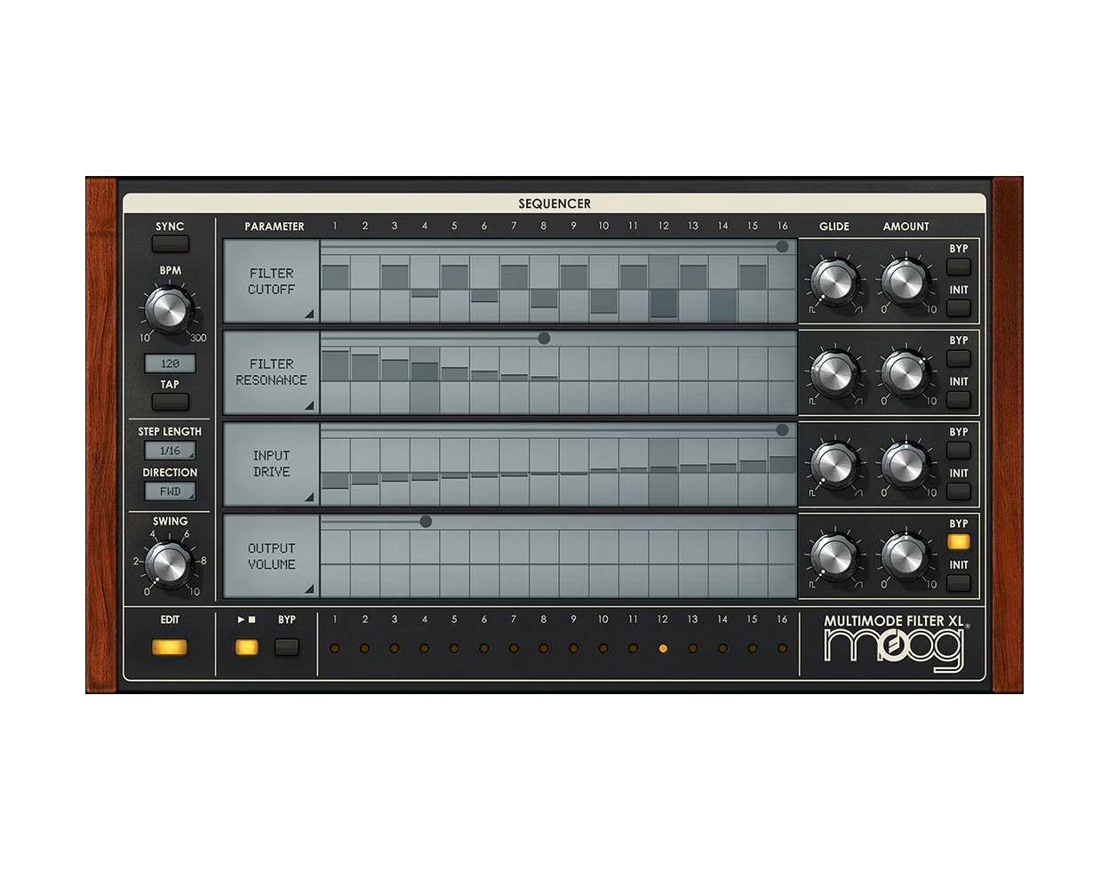Click INIT button for Filter Resonance row
Image resolution: width=1109 pixels, height=871 pixels.
[x=959, y=400]
